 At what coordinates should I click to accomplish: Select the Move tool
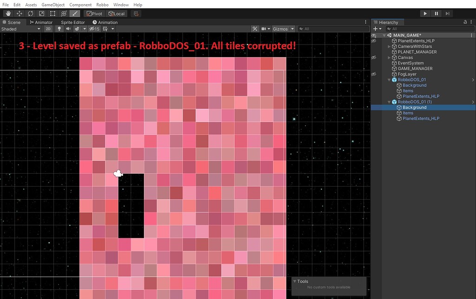tap(19, 13)
